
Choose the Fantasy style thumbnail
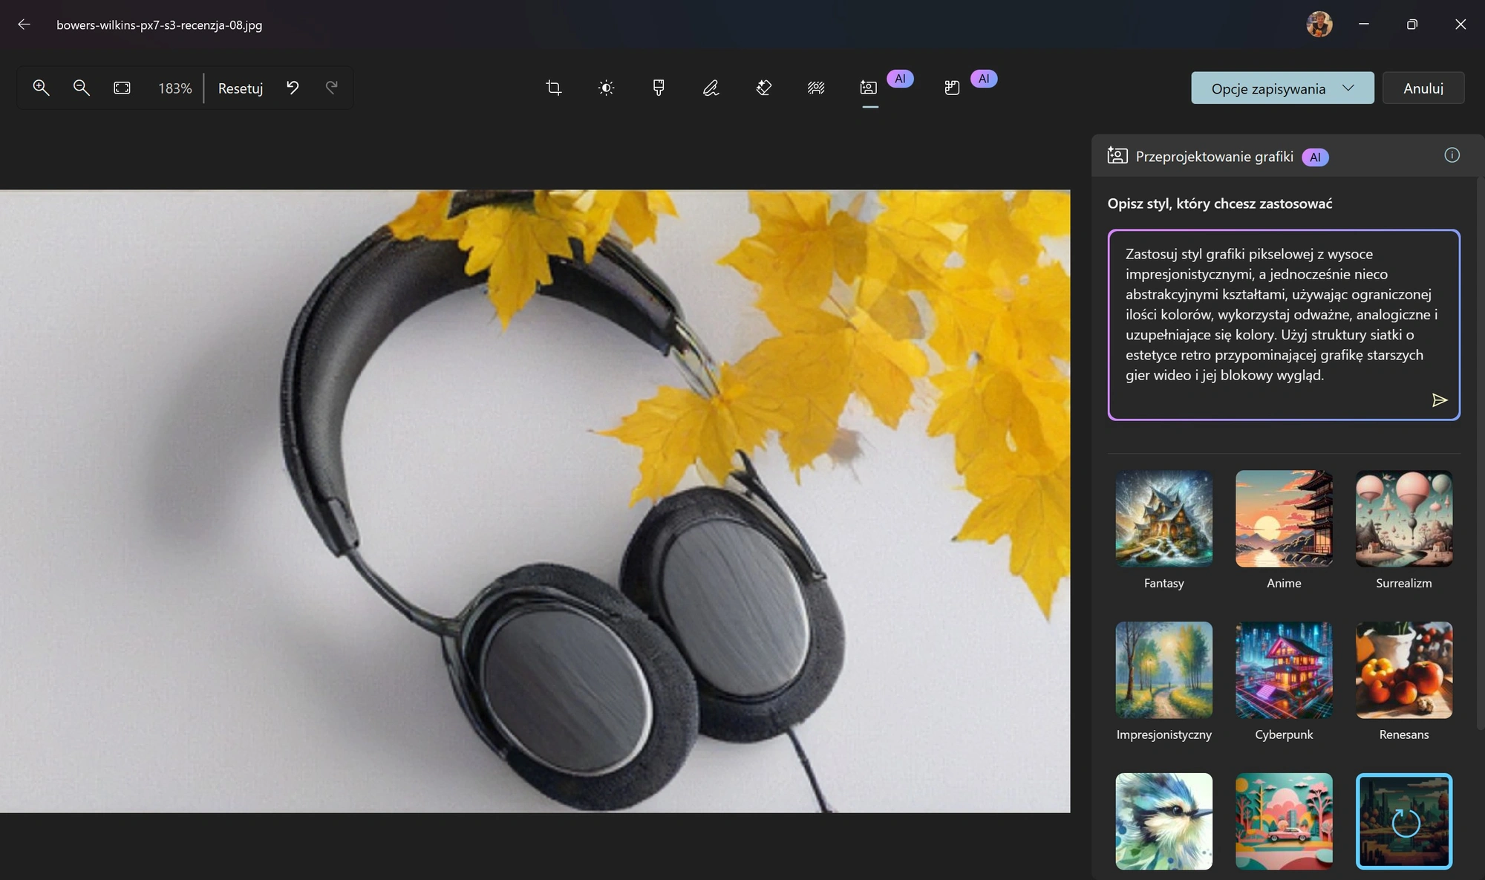click(1163, 518)
